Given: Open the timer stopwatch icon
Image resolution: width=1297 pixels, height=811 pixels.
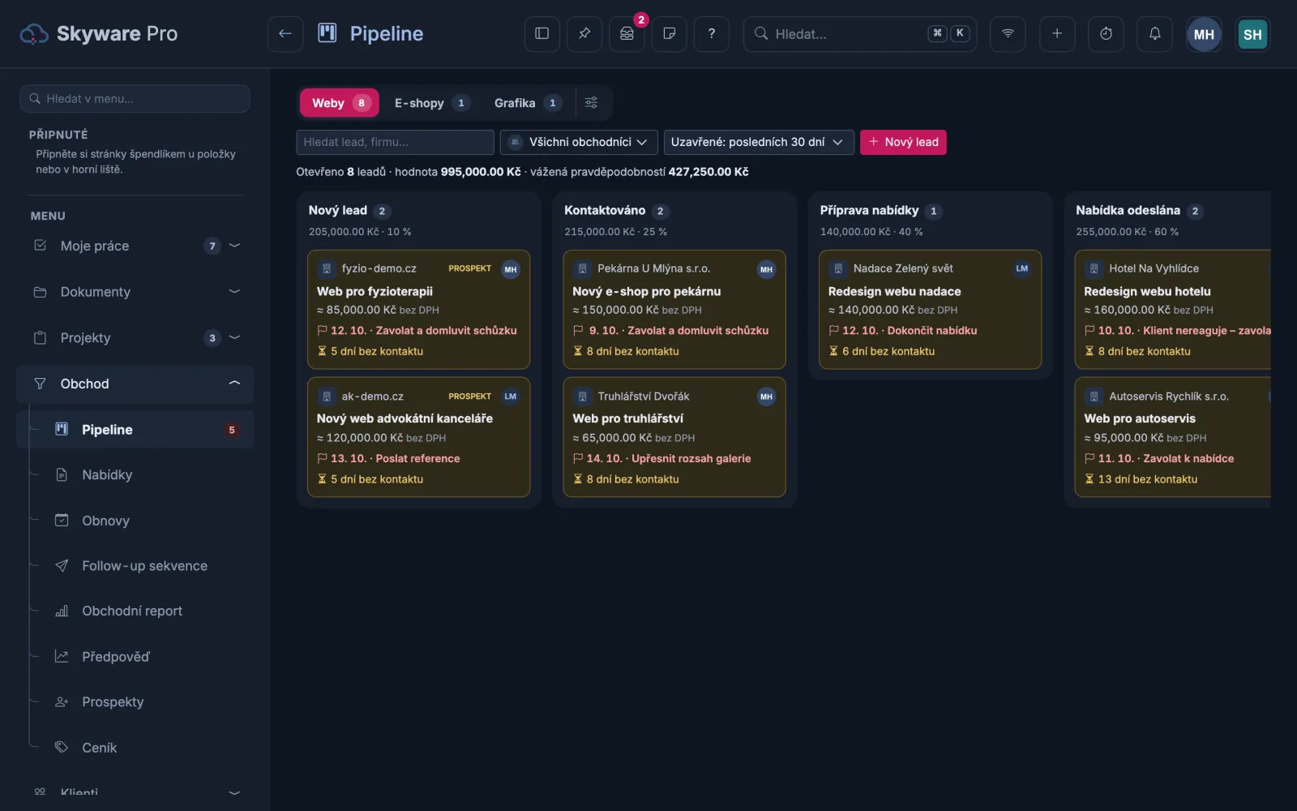Looking at the screenshot, I should pyautogui.click(x=1107, y=34).
